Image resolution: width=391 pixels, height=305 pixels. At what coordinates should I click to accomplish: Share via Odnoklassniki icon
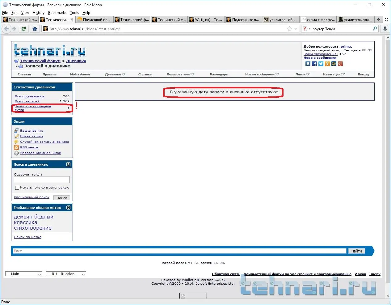tap(327, 64)
